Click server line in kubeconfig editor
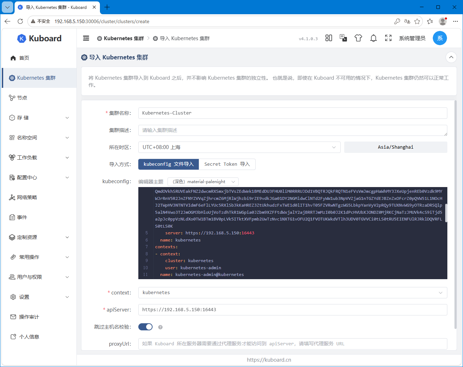 click(210, 233)
